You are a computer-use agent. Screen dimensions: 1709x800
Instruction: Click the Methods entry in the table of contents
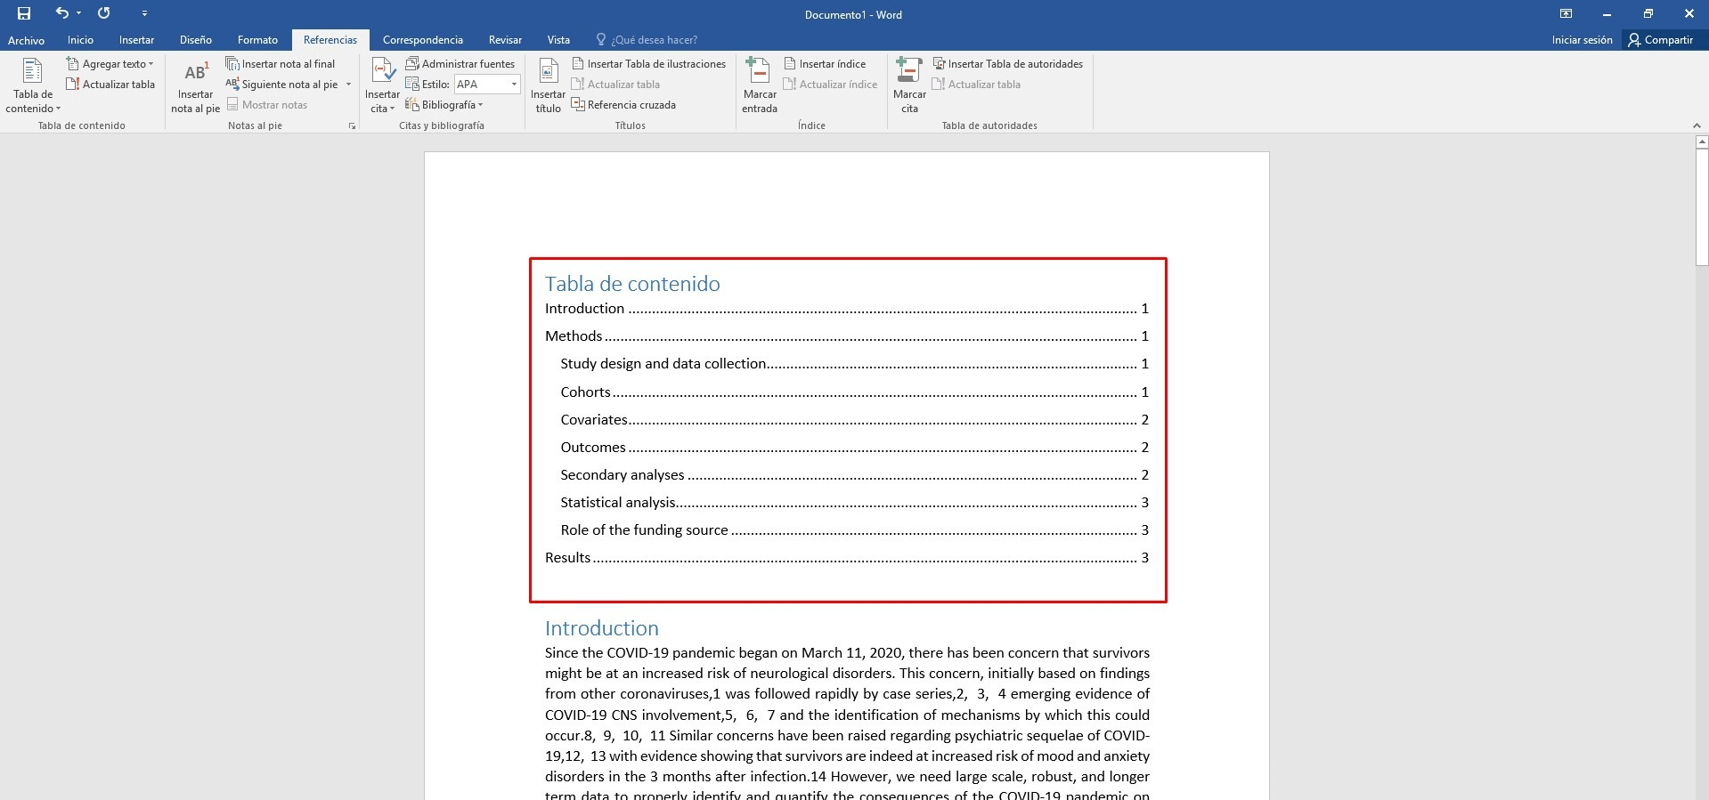[x=847, y=336]
